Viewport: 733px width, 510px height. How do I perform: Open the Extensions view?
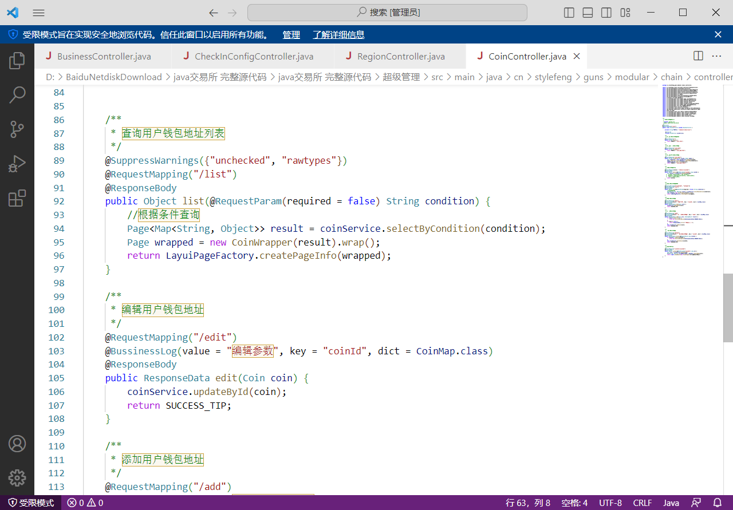17,199
